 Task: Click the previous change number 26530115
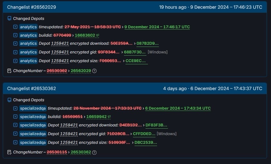(x=57, y=152)
